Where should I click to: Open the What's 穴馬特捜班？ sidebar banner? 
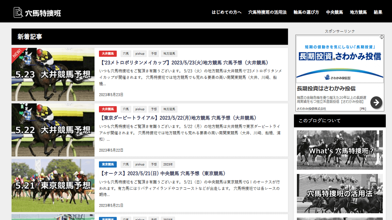[340, 150]
